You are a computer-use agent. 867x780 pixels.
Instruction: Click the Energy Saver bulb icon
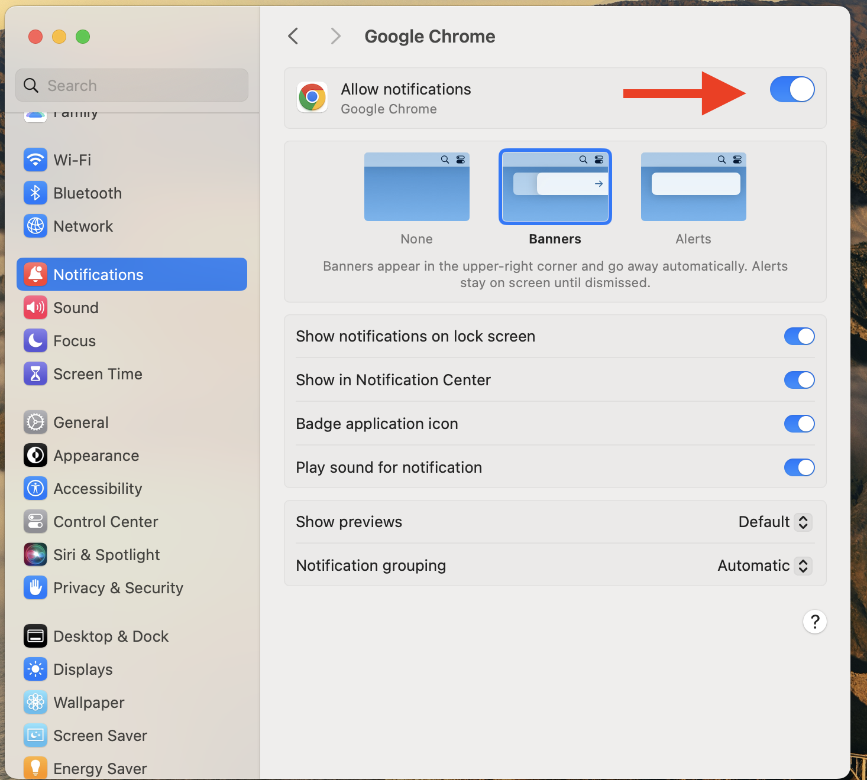[35, 768]
